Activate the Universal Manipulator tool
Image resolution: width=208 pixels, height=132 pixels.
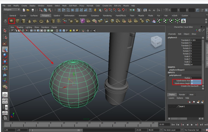5,68
